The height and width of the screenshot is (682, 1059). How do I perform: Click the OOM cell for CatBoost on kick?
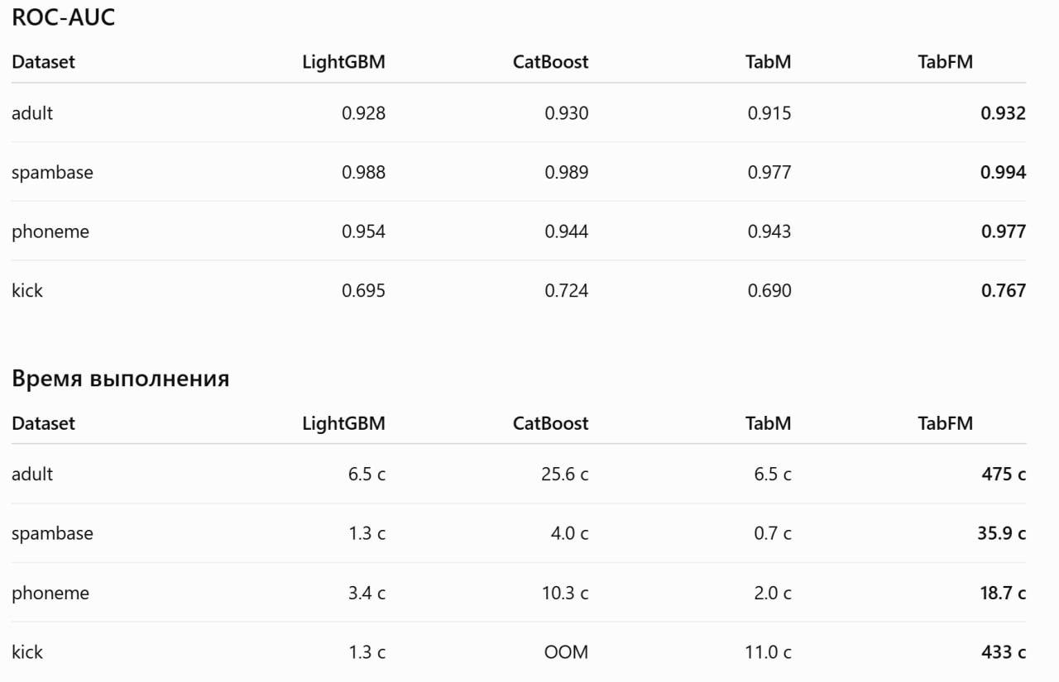[x=566, y=651]
